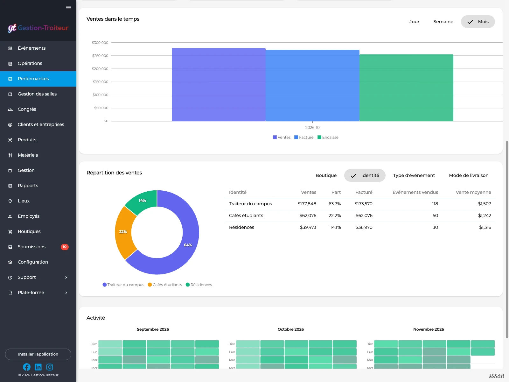The height and width of the screenshot is (382, 509).
Task: Open the Performances menu item
Action: (x=38, y=79)
